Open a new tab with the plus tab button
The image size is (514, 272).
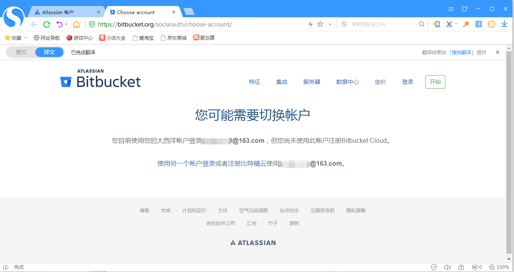[189, 12]
